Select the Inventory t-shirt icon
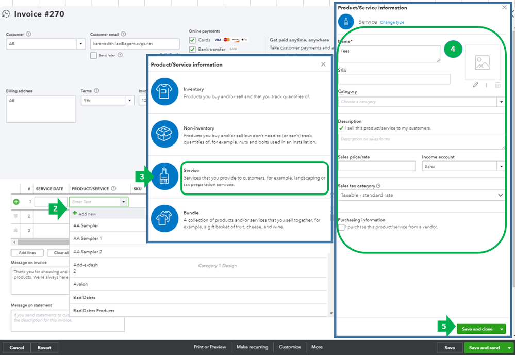 point(164,92)
